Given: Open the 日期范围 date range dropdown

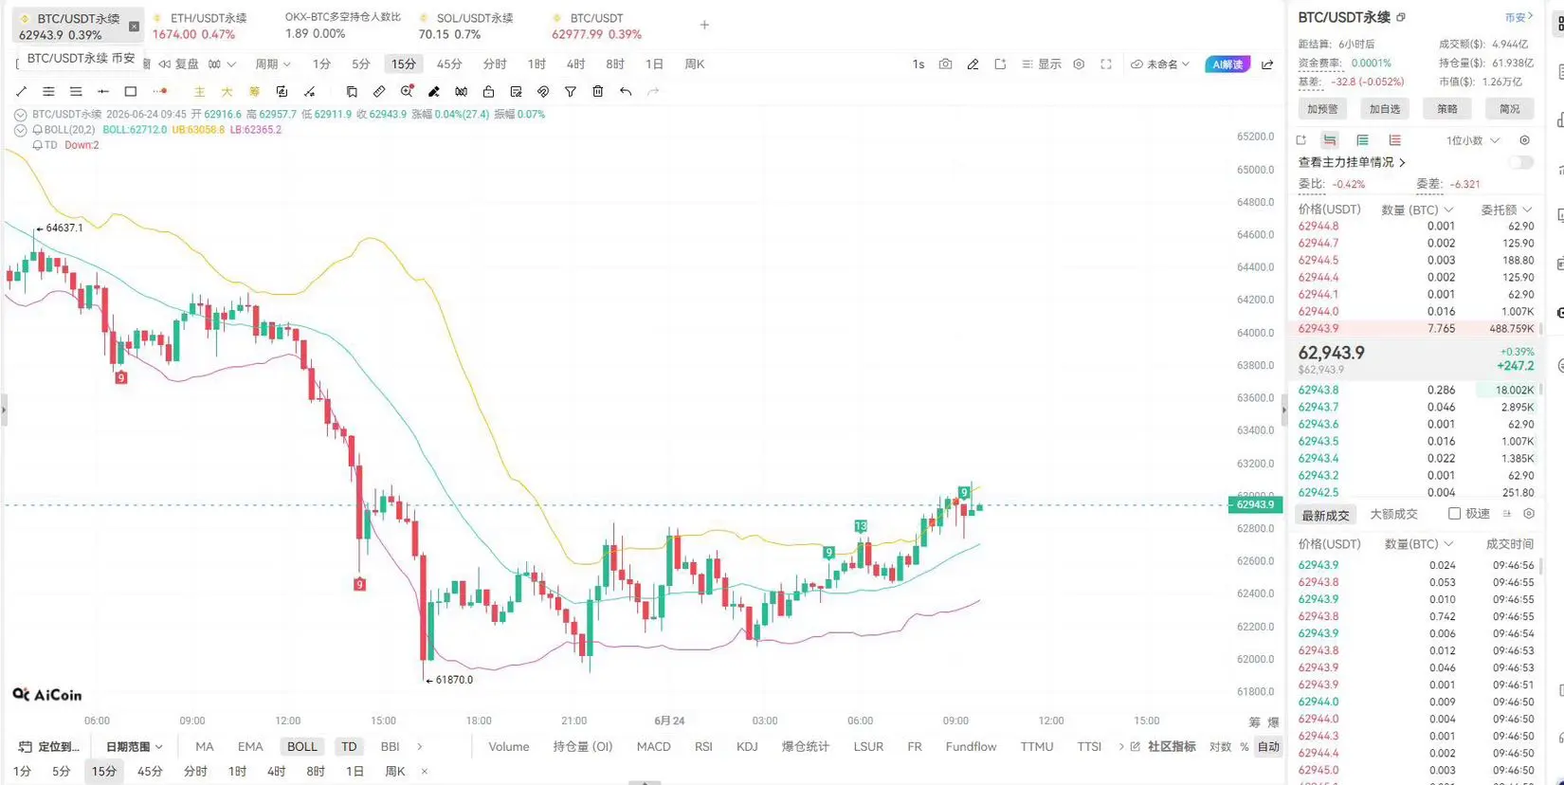Looking at the screenshot, I should 134,747.
